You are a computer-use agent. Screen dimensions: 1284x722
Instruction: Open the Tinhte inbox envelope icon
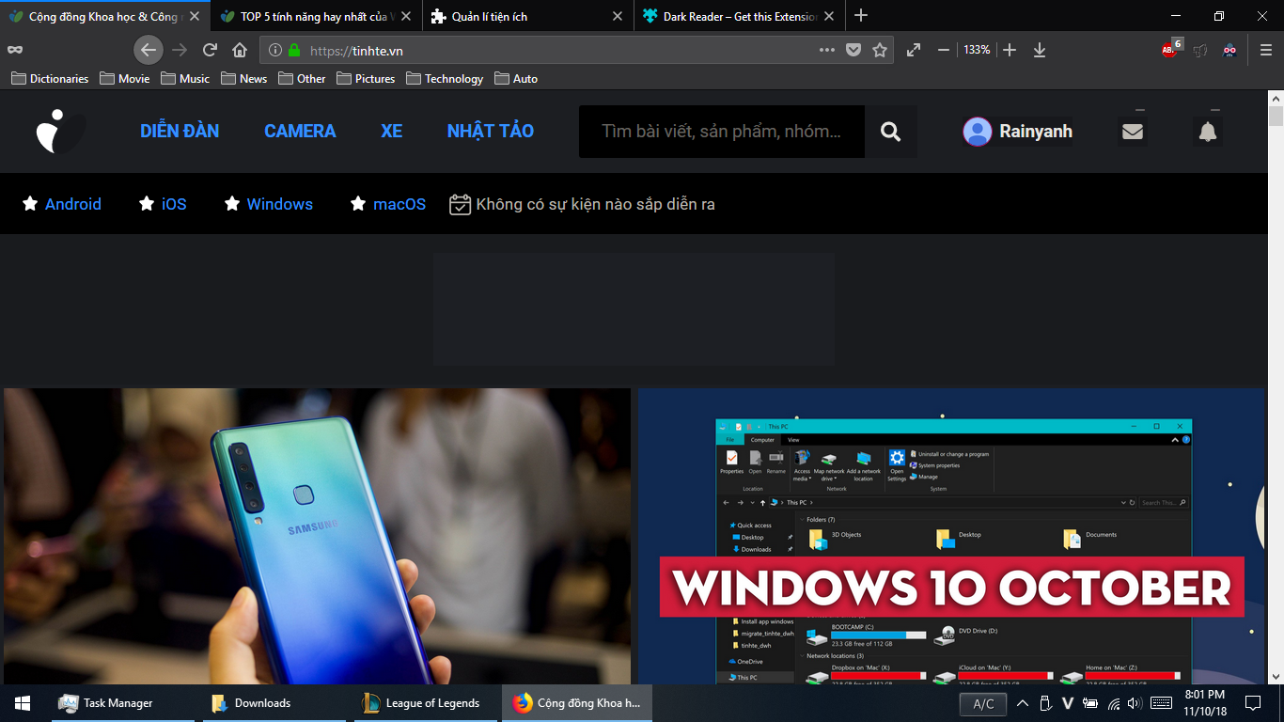coord(1133,132)
